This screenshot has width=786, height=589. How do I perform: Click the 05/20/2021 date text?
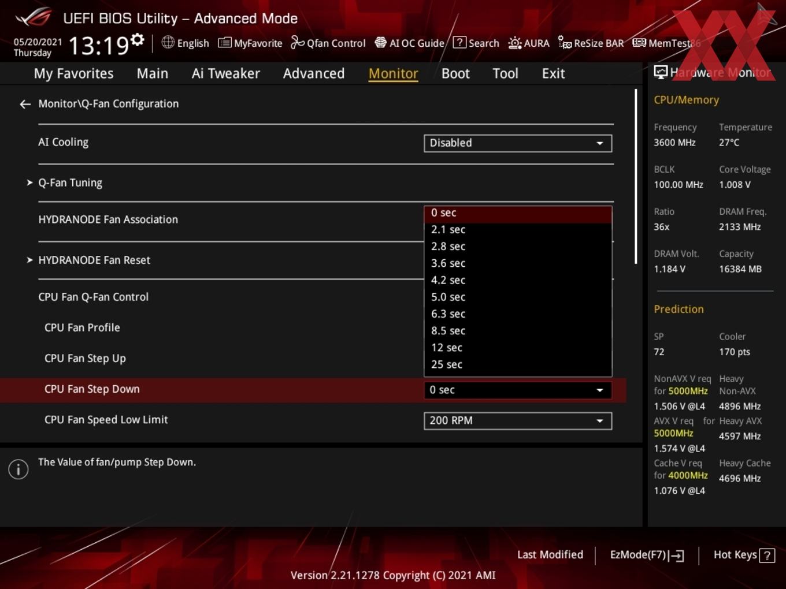pyautogui.click(x=38, y=42)
